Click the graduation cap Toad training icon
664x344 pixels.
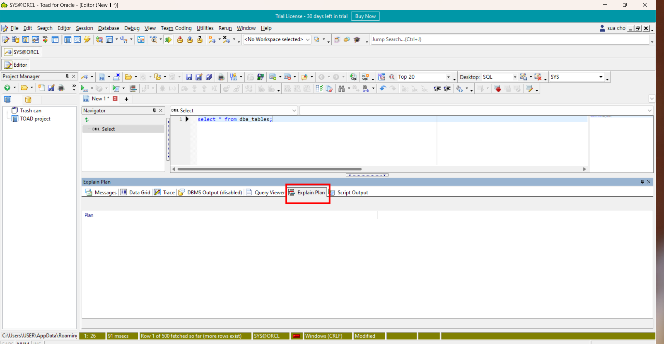[x=357, y=40]
